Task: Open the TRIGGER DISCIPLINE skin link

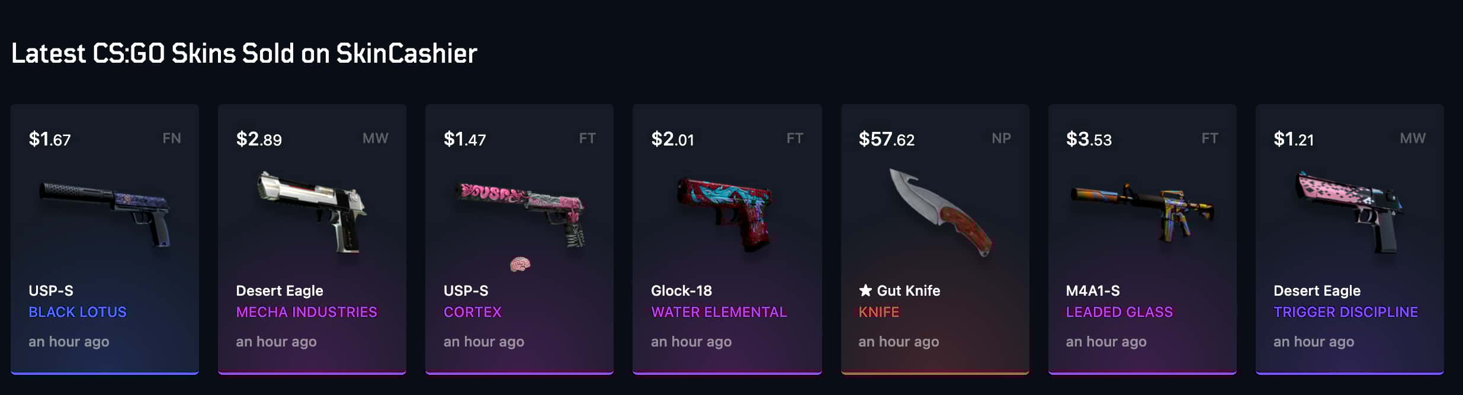Action: pos(1346,312)
